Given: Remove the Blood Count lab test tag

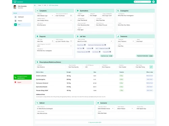Looking at the screenshot, I should pos(85,45).
